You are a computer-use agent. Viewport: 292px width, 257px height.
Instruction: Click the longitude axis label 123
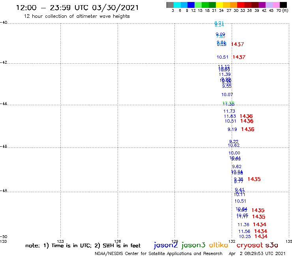(60, 241)
